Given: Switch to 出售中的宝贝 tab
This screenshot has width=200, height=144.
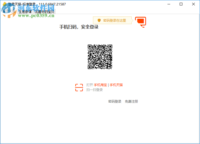Looking at the screenshot, I should pyautogui.click(x=44, y=12).
